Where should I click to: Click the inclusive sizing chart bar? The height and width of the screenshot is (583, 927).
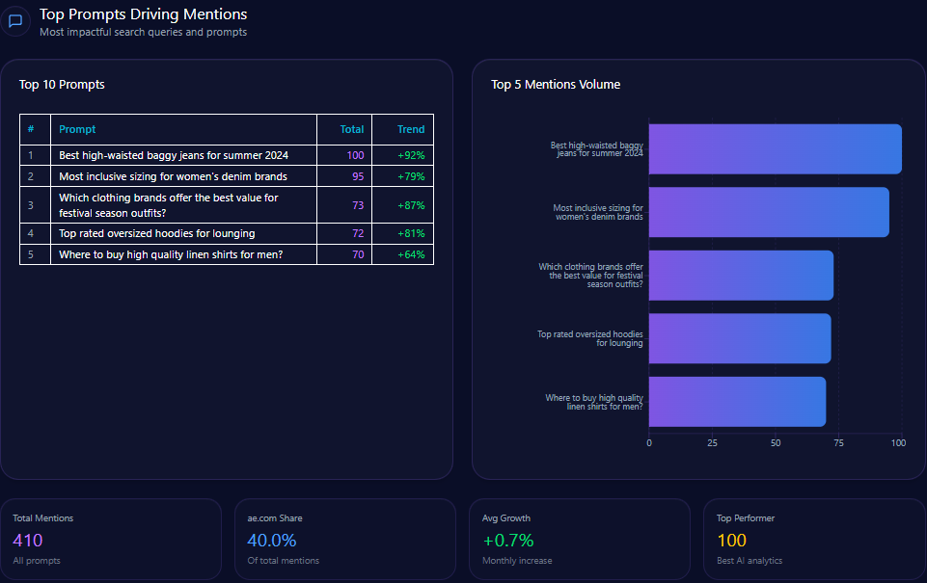(768, 212)
